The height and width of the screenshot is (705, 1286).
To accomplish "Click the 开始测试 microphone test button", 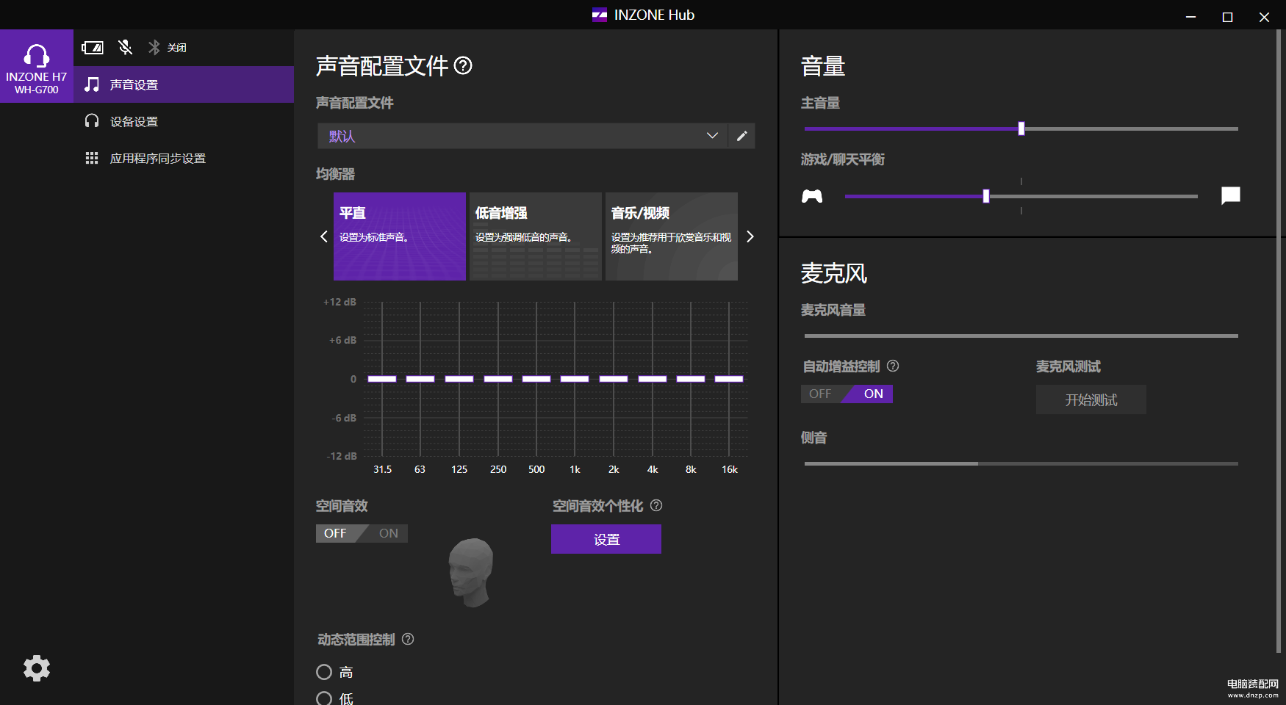I will [x=1091, y=399].
